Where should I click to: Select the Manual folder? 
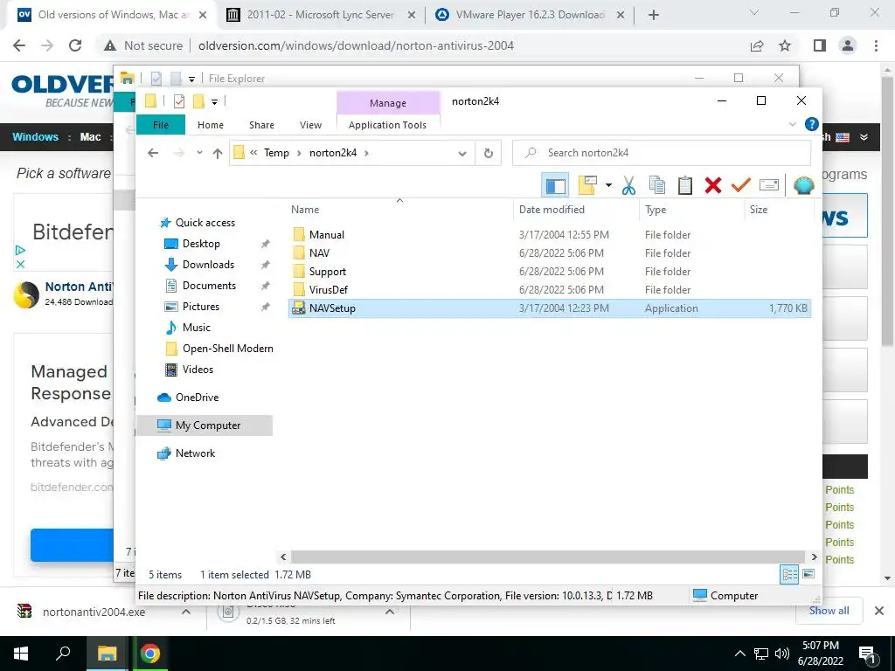327,234
